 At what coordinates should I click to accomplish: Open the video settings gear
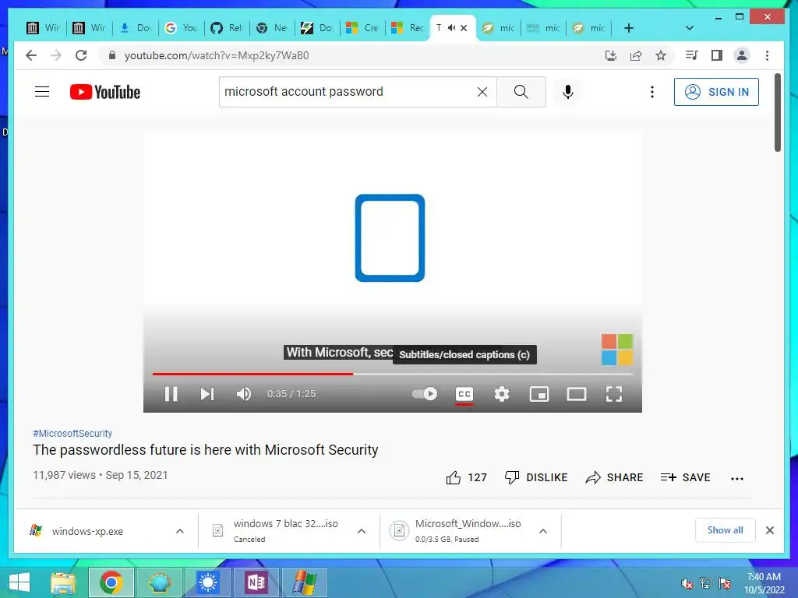[x=502, y=394]
